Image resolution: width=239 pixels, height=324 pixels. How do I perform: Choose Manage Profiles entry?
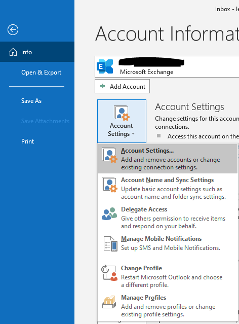[168, 306]
